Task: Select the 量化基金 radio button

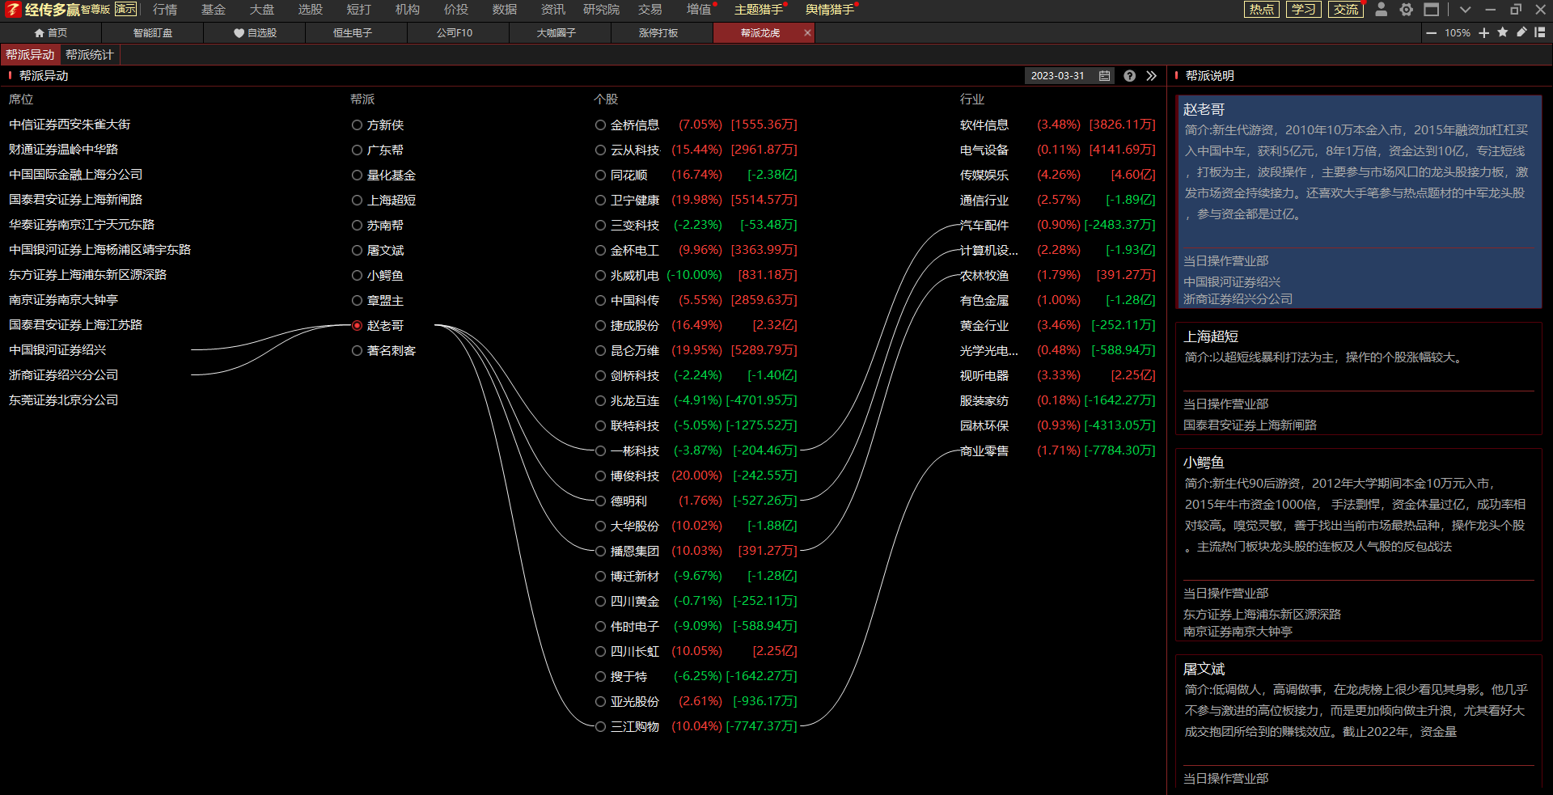Action: [357, 175]
